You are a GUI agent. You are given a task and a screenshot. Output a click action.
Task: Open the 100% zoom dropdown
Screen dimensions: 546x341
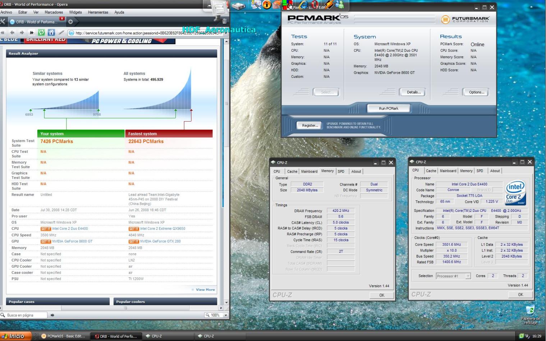226,315
